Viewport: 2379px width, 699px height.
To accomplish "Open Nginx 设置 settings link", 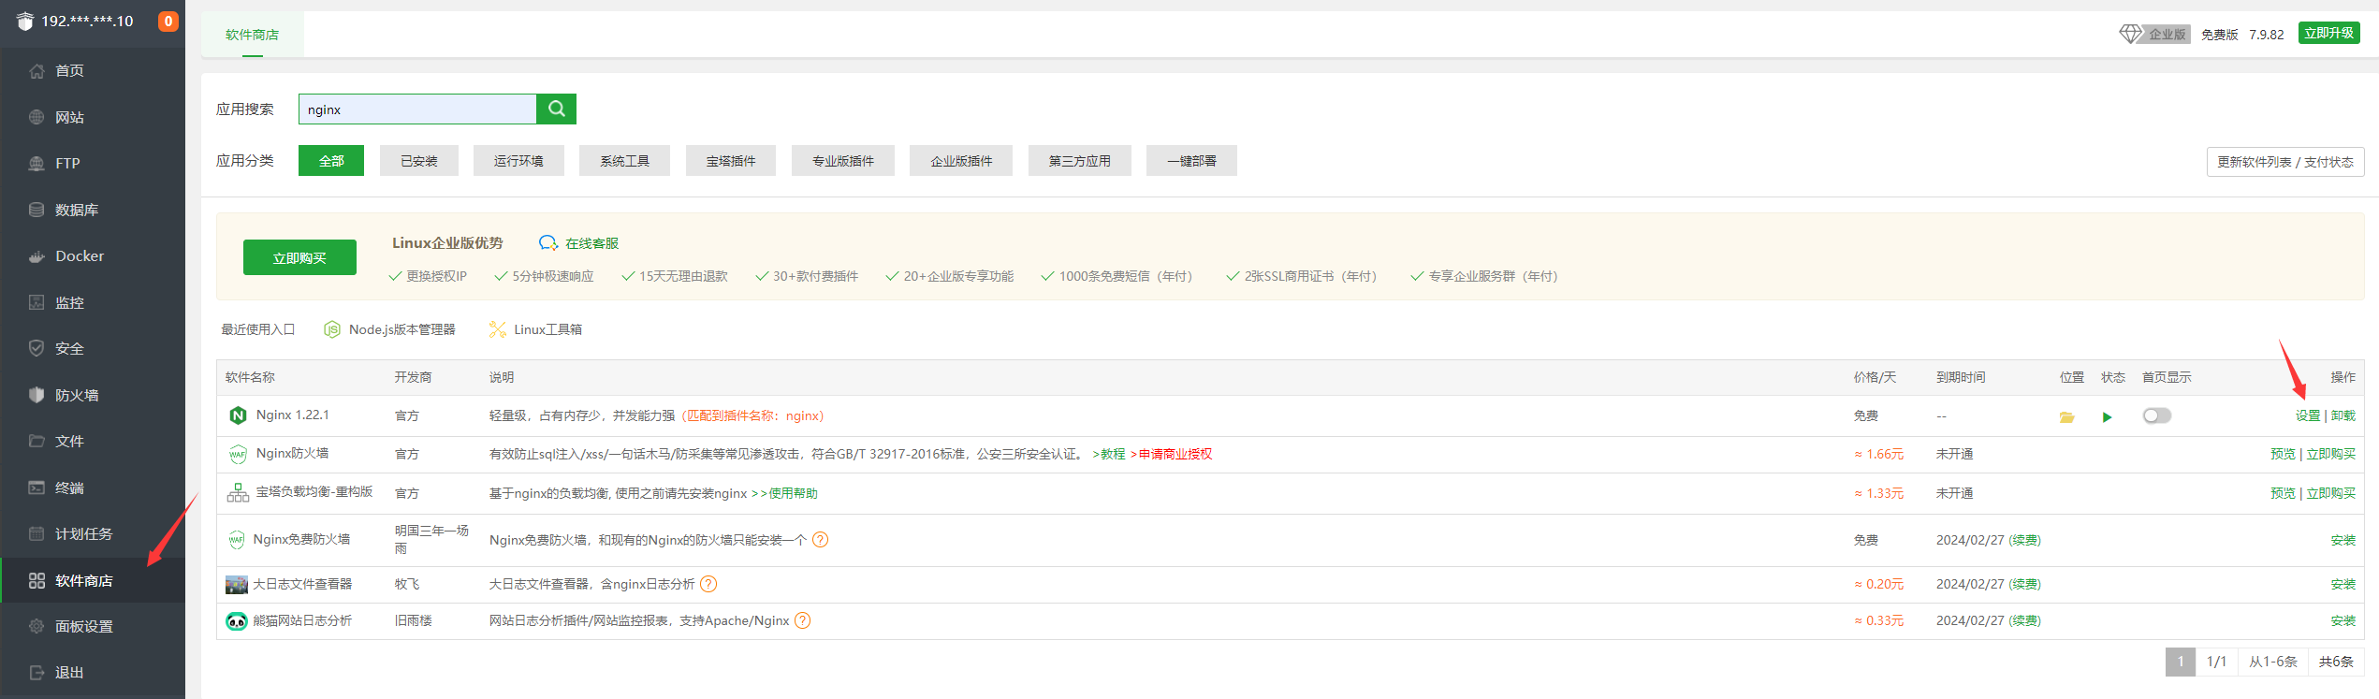I will pyautogui.click(x=2307, y=415).
